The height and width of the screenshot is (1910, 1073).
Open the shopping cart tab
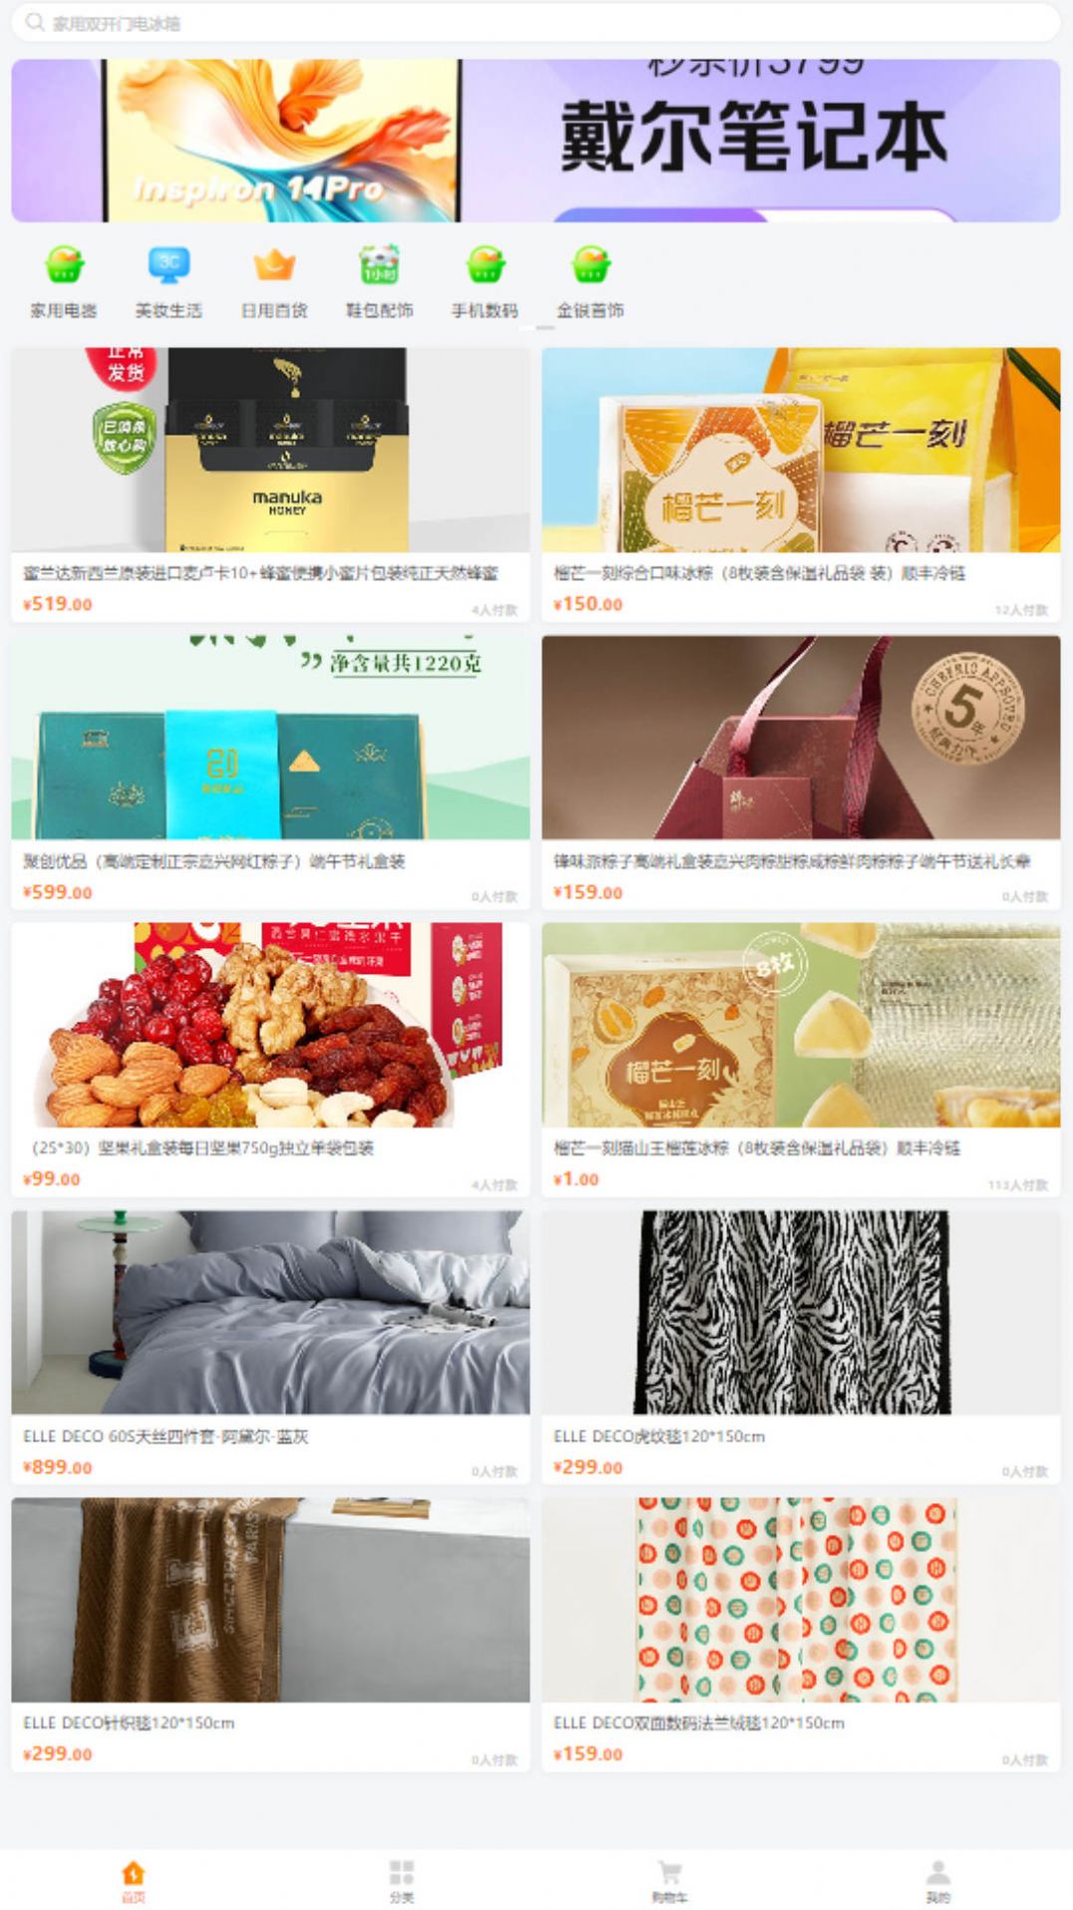click(670, 1880)
